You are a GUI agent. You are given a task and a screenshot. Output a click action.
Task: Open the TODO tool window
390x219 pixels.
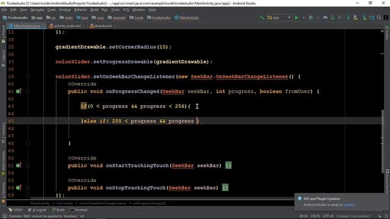15,210
